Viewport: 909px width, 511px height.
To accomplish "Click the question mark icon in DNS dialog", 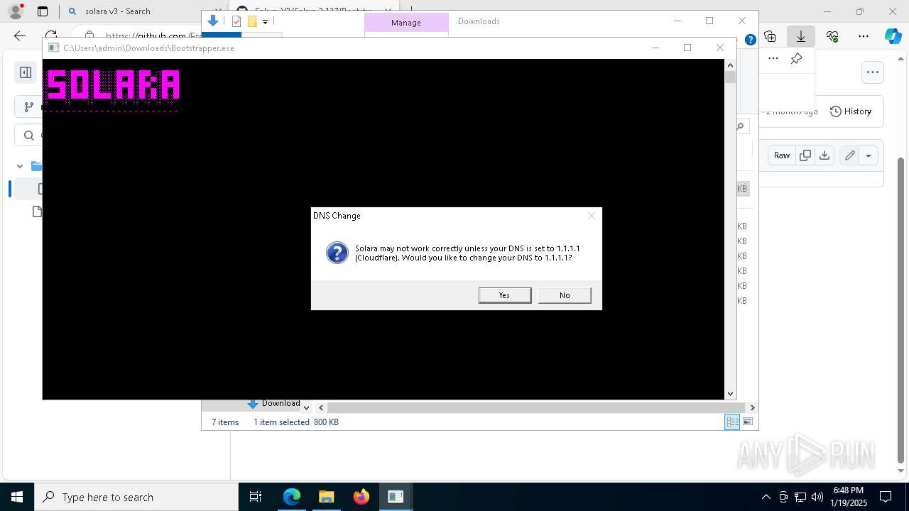I will tap(337, 253).
